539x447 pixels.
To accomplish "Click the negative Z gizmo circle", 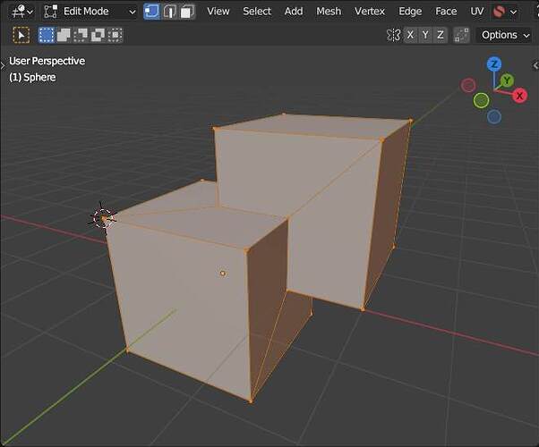I will [494, 117].
